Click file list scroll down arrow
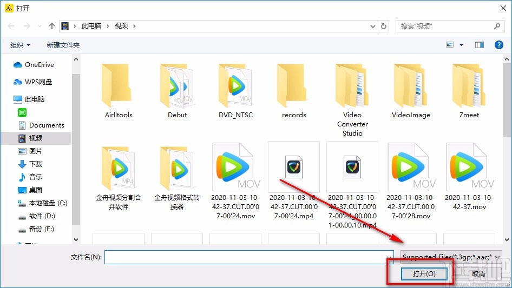The image size is (512, 288). pos(507,240)
